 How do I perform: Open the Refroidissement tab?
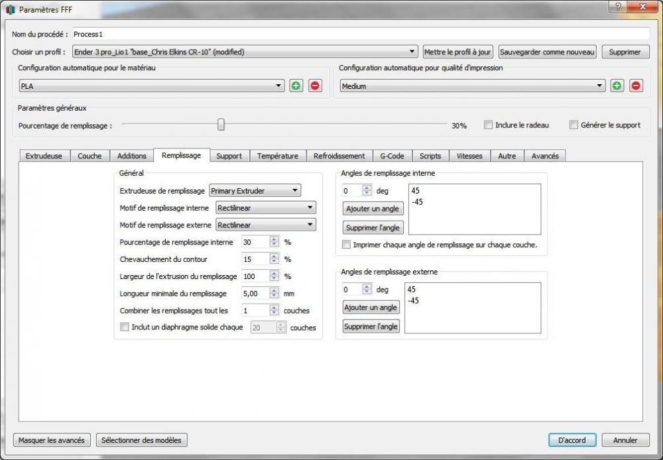pyautogui.click(x=339, y=156)
